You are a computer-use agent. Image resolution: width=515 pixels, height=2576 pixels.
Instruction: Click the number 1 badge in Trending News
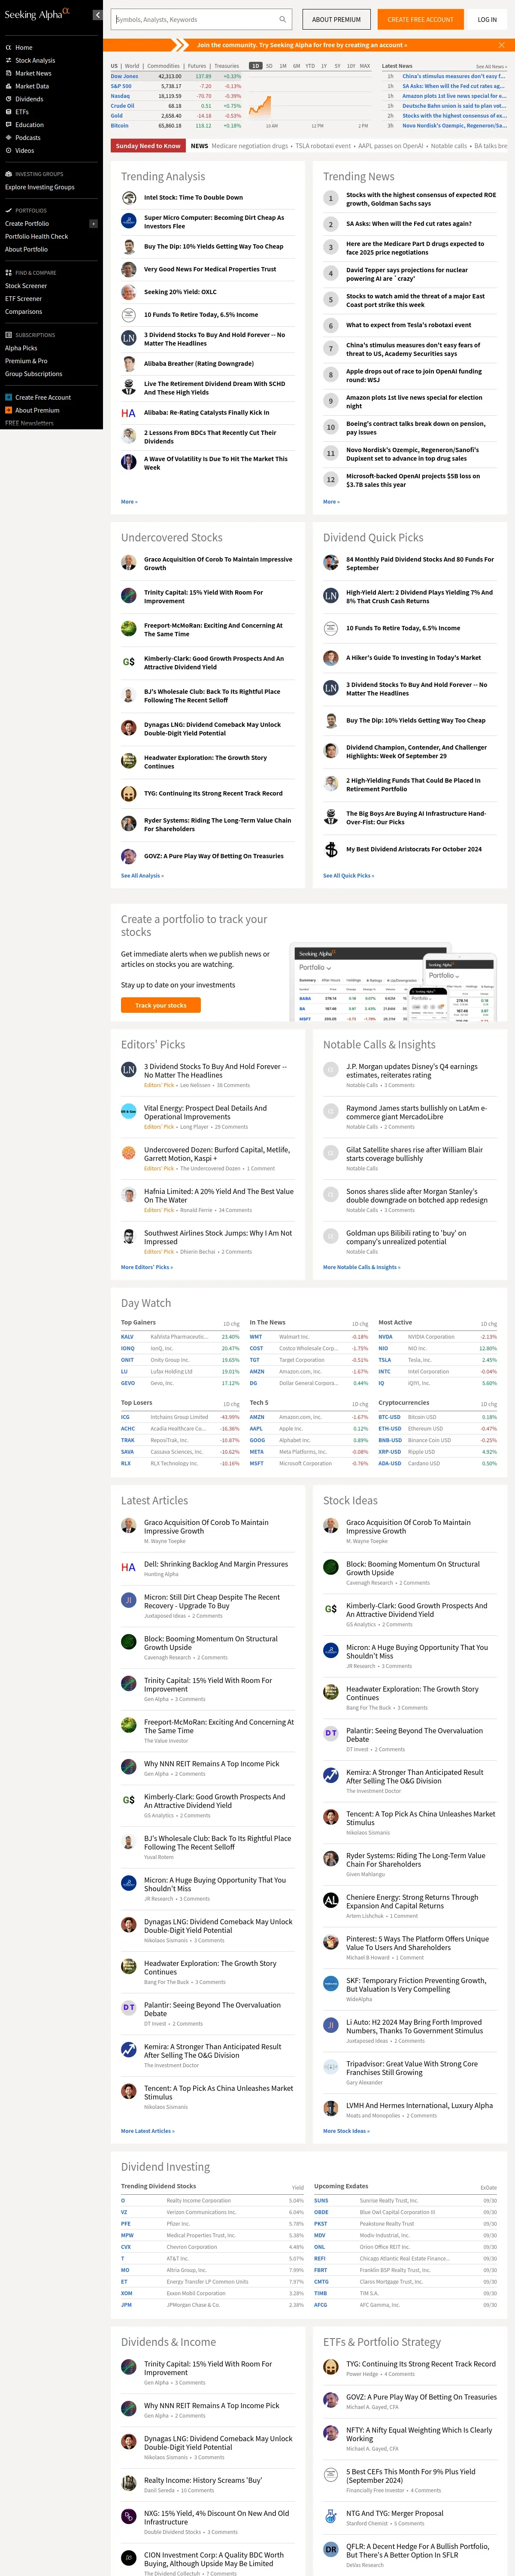(331, 198)
